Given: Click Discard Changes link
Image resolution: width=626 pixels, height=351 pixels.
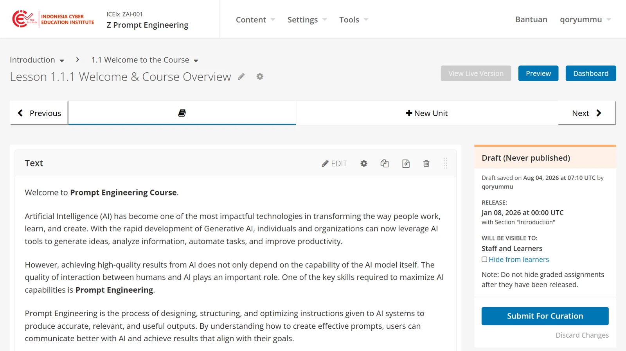Looking at the screenshot, I should (x=582, y=335).
